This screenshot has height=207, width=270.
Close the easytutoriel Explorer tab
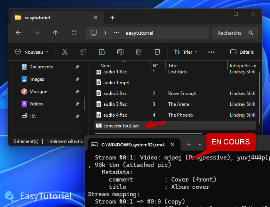pyautogui.click(x=95, y=17)
